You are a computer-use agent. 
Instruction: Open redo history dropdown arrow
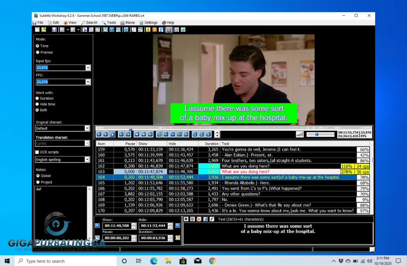pyautogui.click(x=78, y=30)
